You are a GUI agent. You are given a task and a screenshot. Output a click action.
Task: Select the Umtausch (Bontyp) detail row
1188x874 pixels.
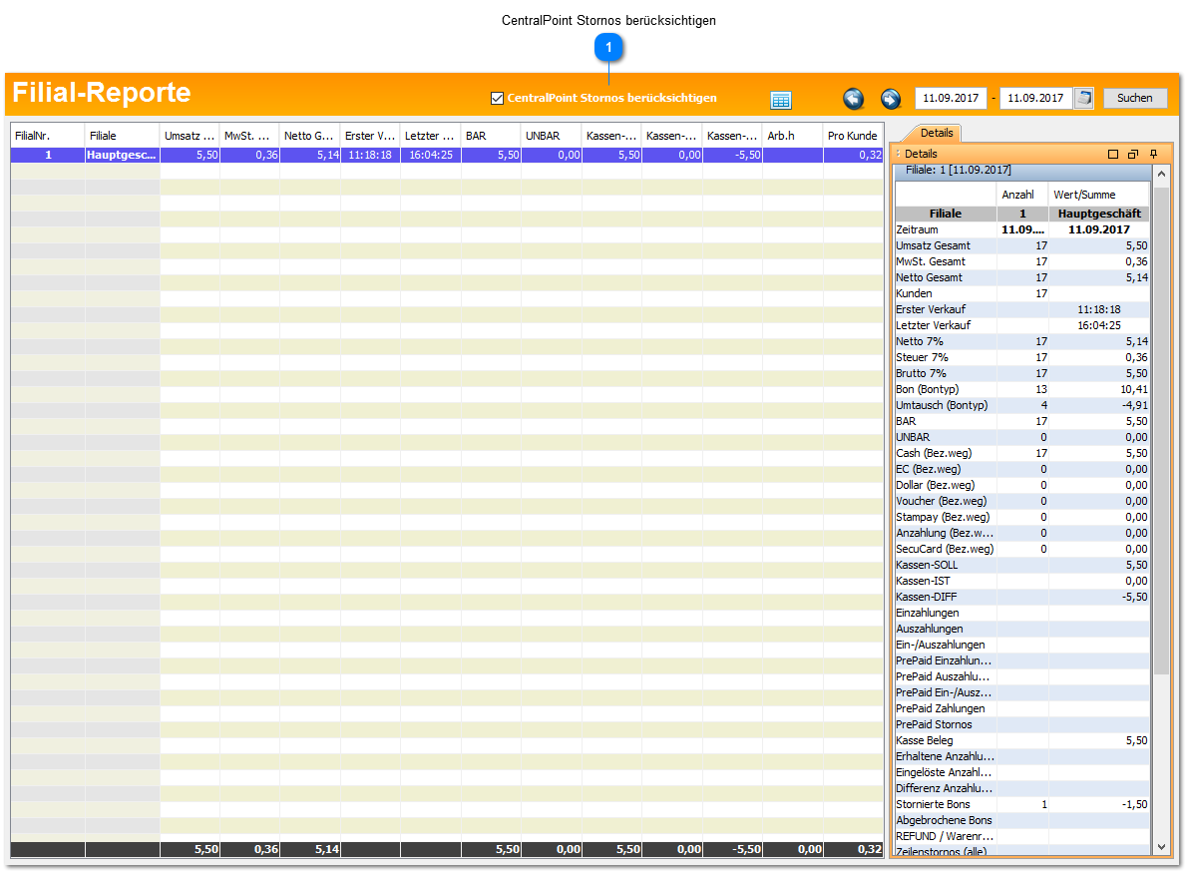point(1022,405)
